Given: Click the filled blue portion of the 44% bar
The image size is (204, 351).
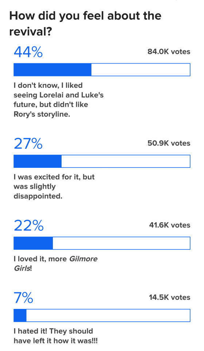Looking at the screenshot, I should (x=52, y=69).
